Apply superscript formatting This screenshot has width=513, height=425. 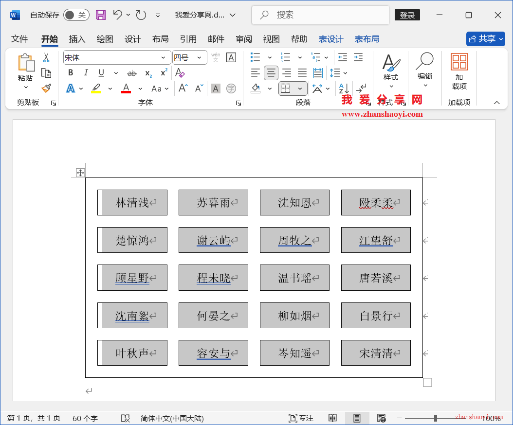(164, 72)
